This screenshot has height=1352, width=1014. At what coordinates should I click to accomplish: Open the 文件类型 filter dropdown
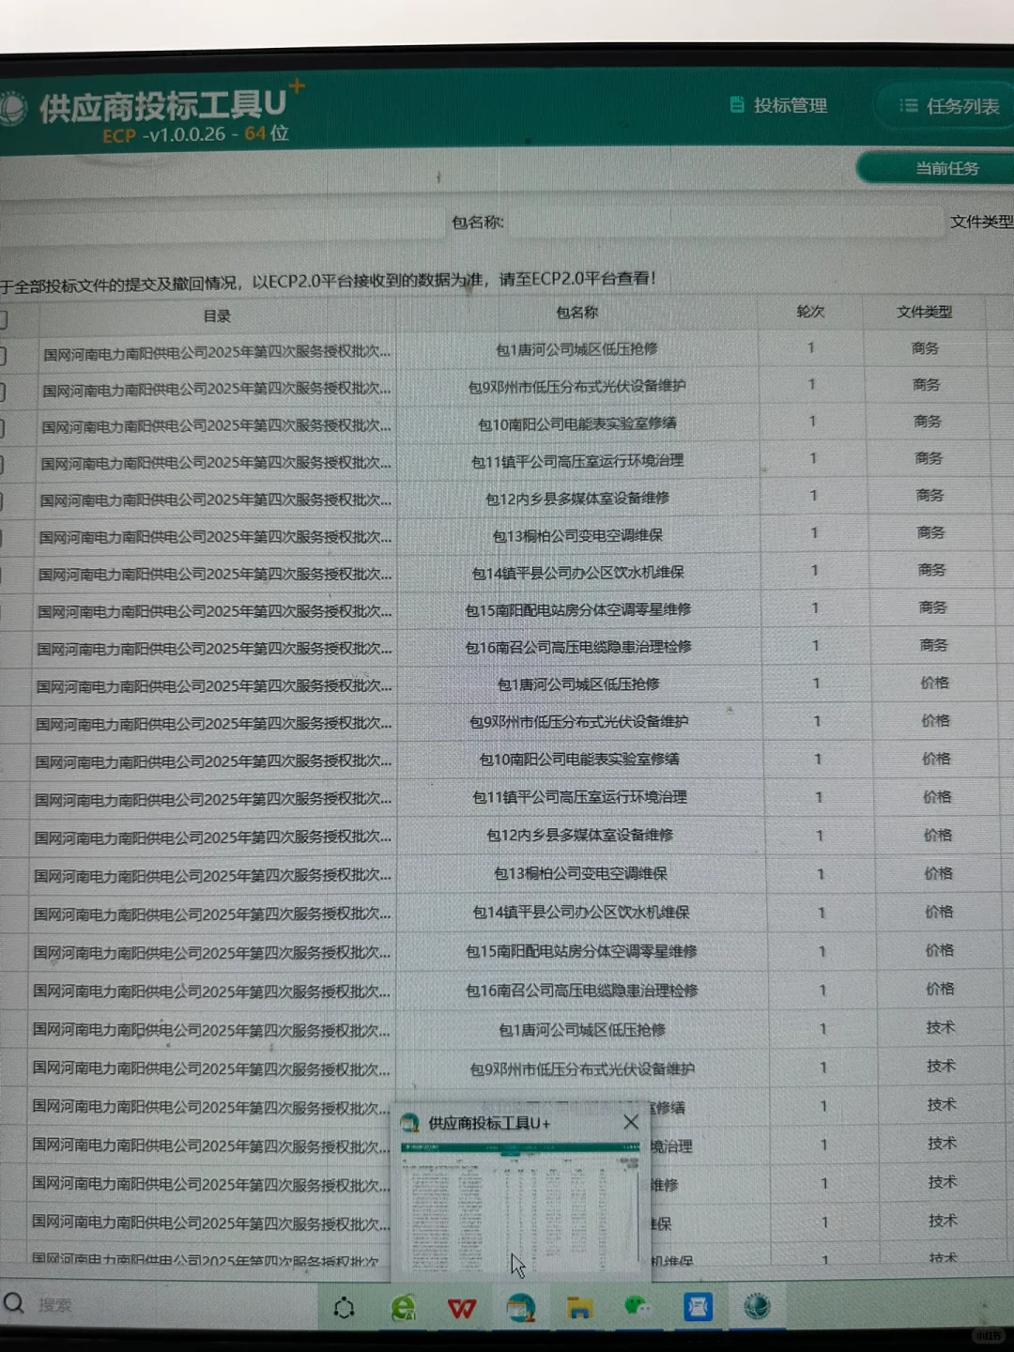point(980,223)
